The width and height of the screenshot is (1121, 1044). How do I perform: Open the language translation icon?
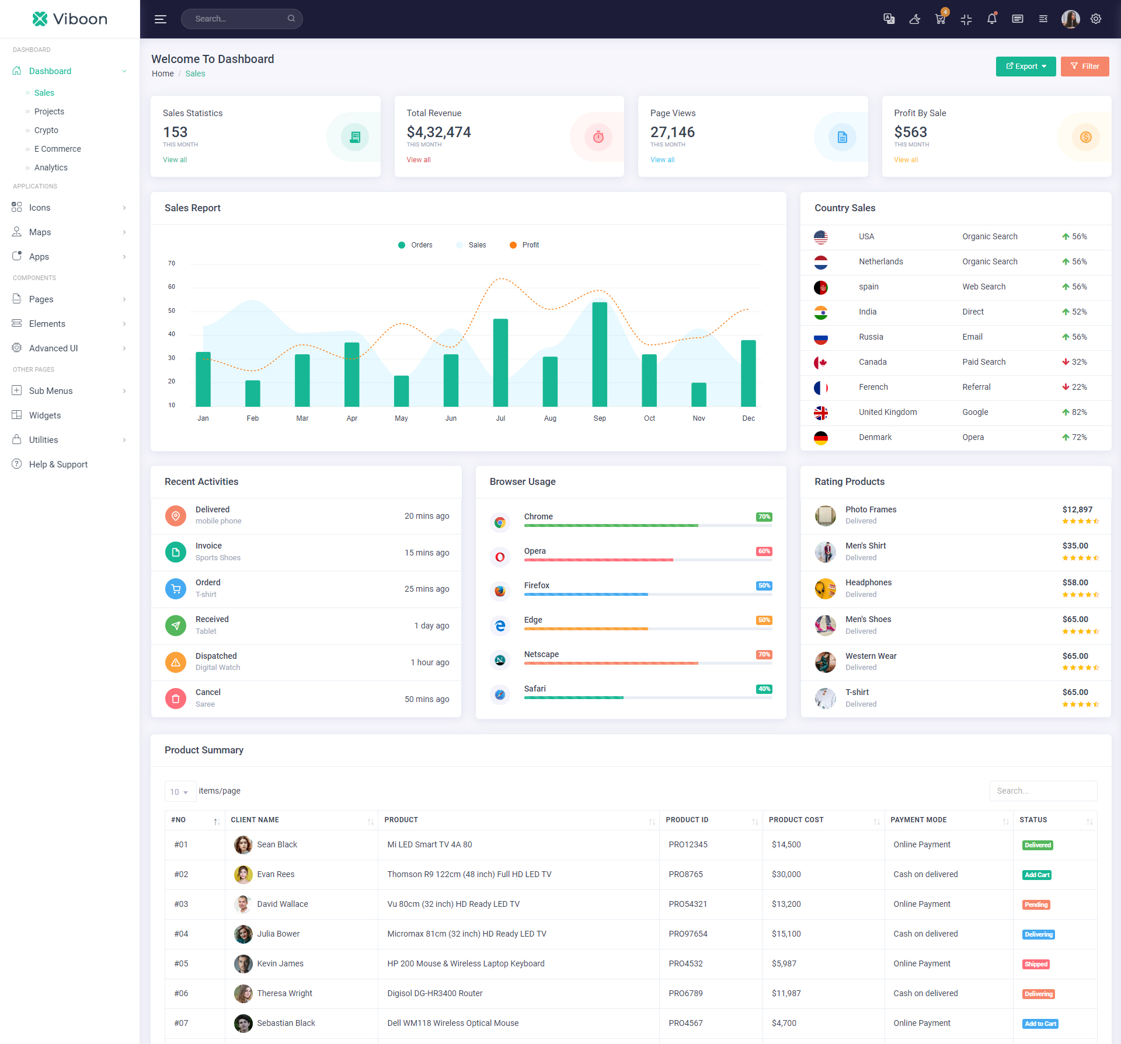click(889, 19)
